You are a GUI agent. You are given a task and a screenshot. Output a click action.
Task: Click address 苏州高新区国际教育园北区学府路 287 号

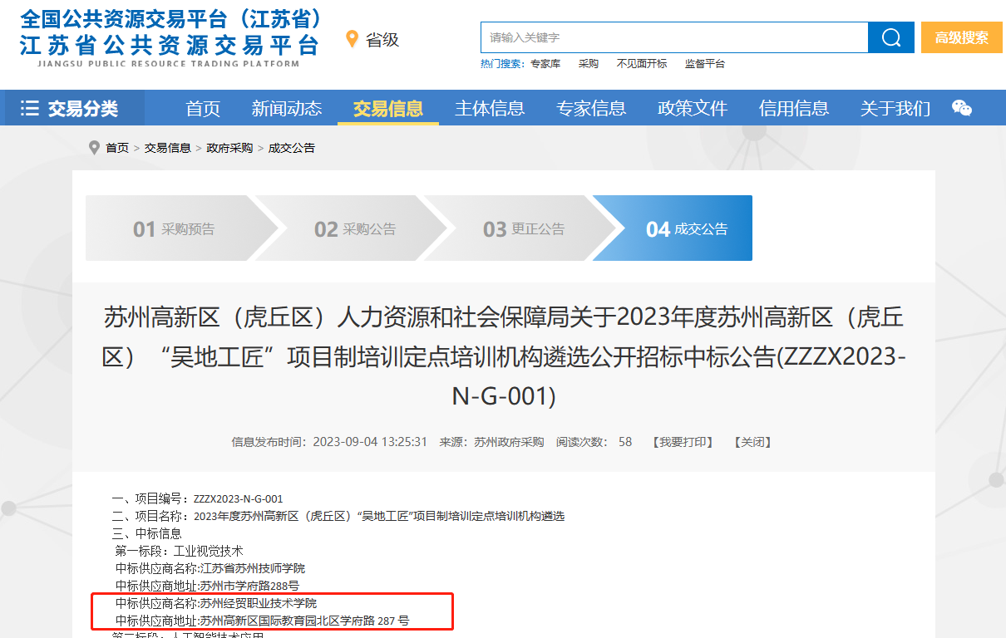click(x=304, y=621)
